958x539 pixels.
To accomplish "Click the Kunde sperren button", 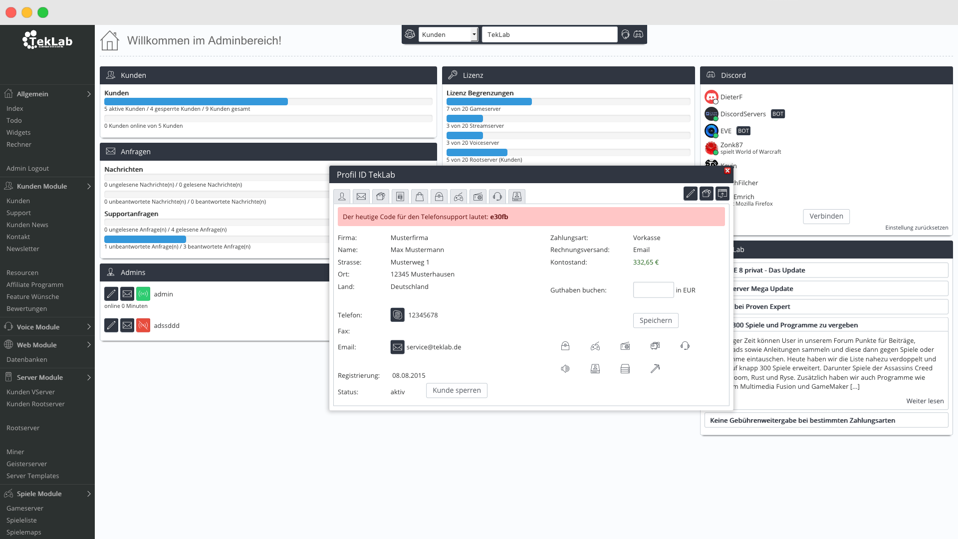I will [457, 390].
